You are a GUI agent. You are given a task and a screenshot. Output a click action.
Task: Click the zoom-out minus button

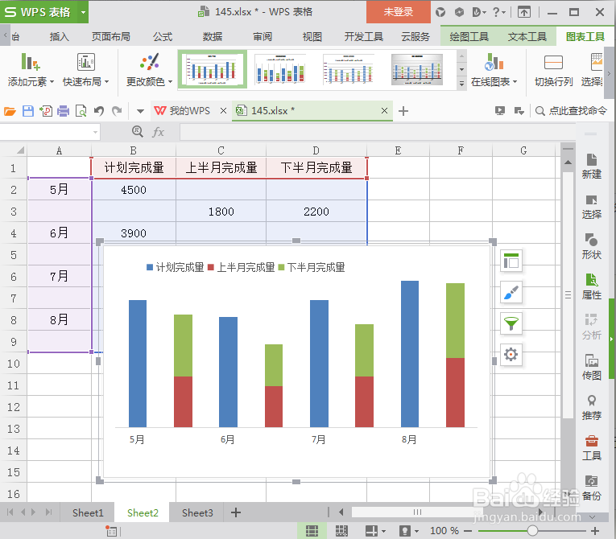coord(468,531)
